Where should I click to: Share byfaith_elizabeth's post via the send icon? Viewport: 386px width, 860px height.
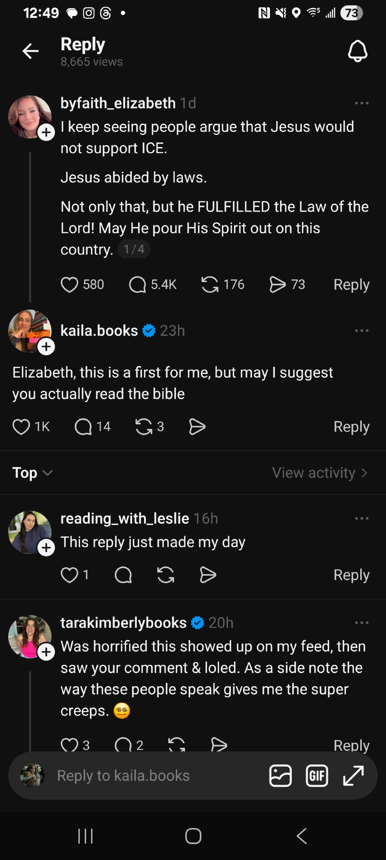(278, 285)
